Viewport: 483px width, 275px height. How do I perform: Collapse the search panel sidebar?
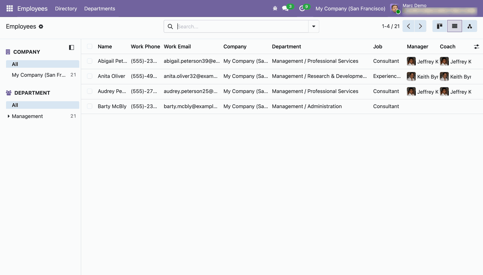(x=71, y=47)
